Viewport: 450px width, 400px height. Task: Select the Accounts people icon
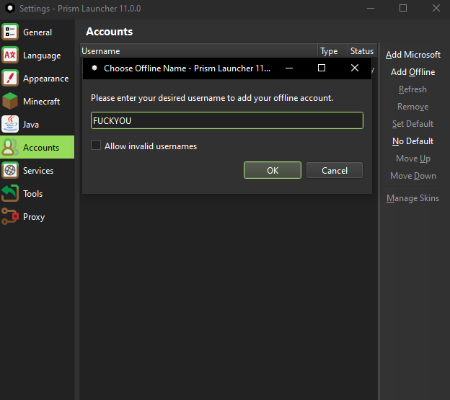coord(10,147)
